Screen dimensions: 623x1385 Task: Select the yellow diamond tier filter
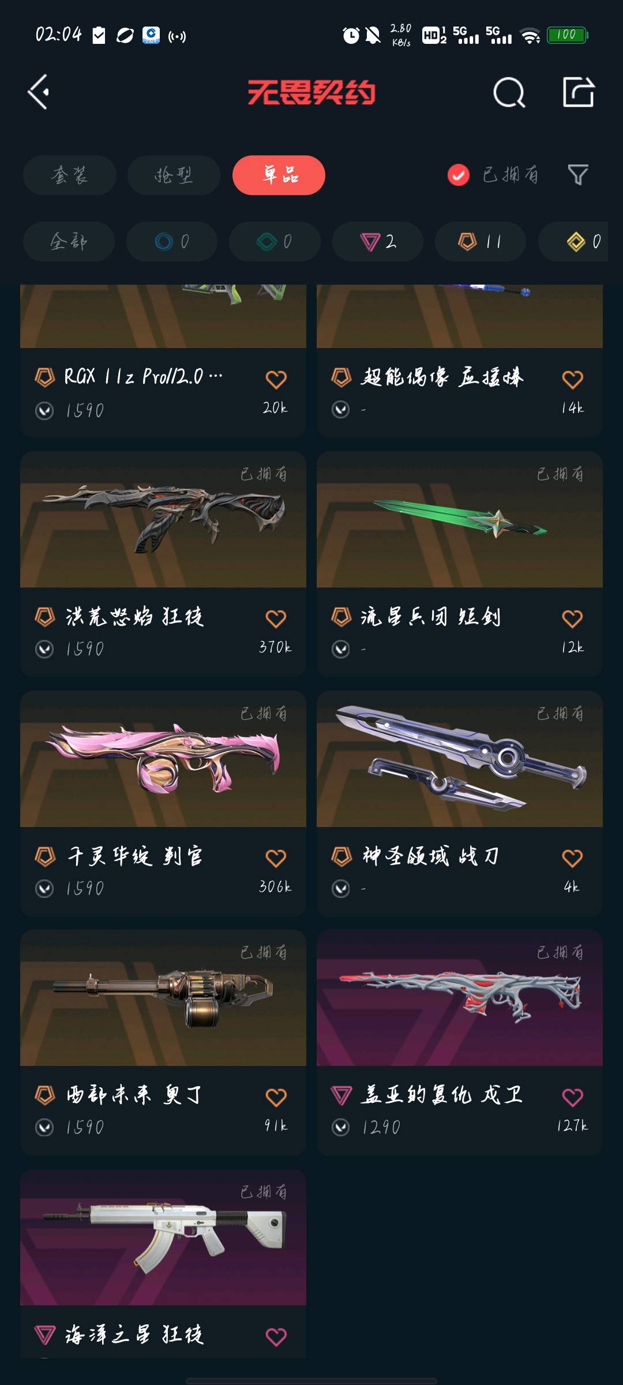pos(573,241)
